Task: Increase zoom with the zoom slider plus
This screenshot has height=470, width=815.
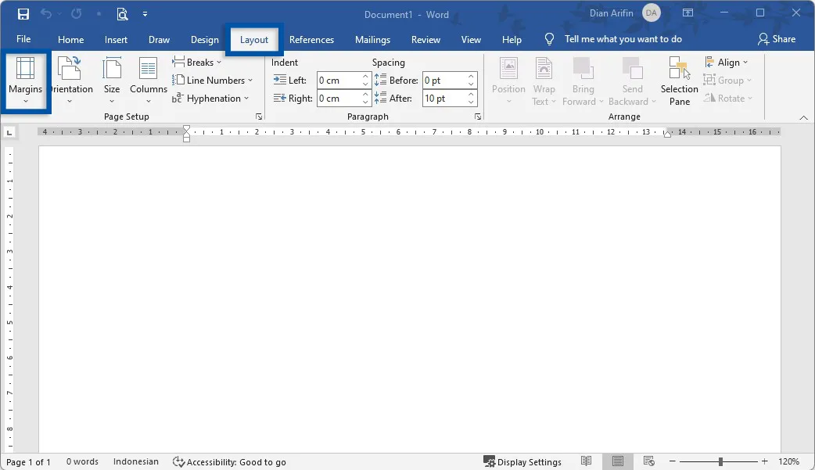Action: (x=764, y=461)
